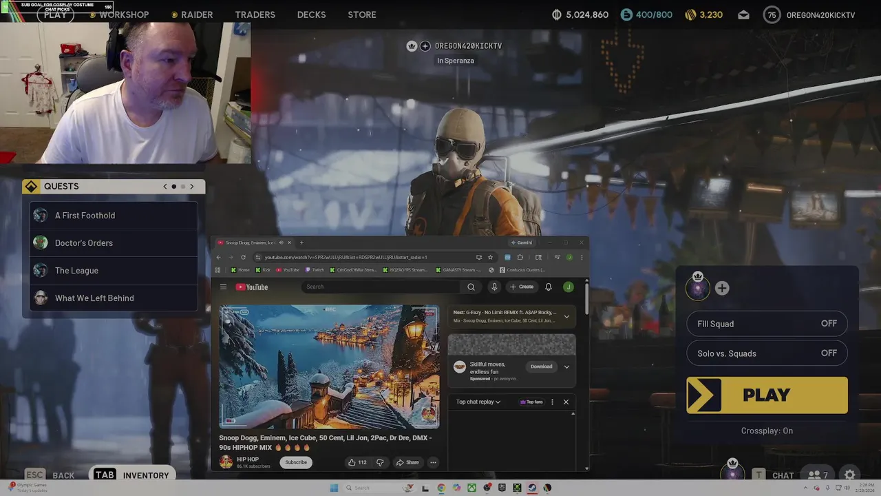Mute the YouTube browser tab audio icon
Image resolution: width=881 pixels, height=496 pixels.
[281, 242]
